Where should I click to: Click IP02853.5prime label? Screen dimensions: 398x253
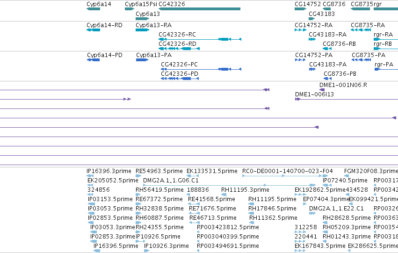coord(110,218)
